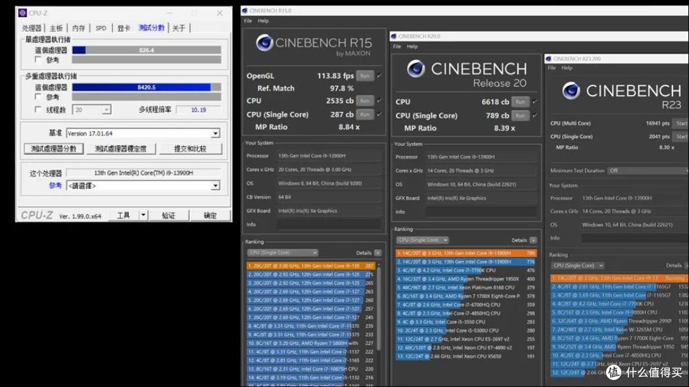Run the CPU test in Cinebench R15

(365, 101)
